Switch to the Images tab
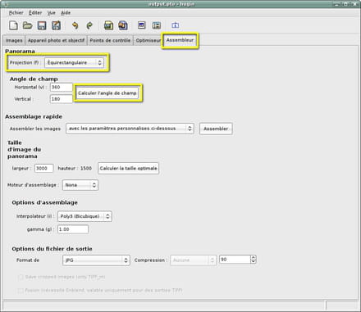The height and width of the screenshot is (312, 361). coord(14,40)
